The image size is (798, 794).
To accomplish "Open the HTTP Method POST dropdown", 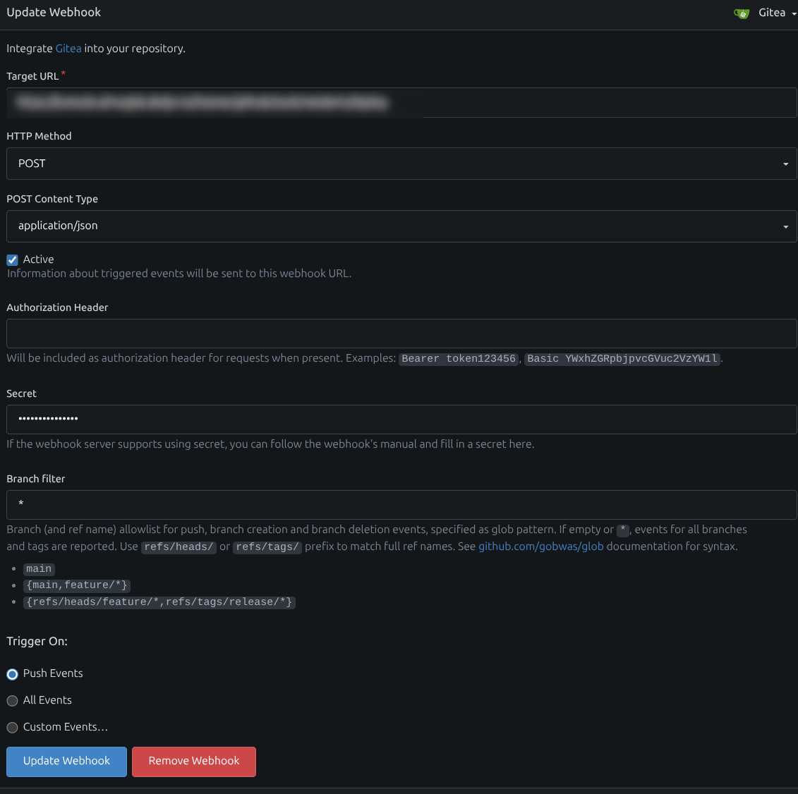I will [401, 164].
